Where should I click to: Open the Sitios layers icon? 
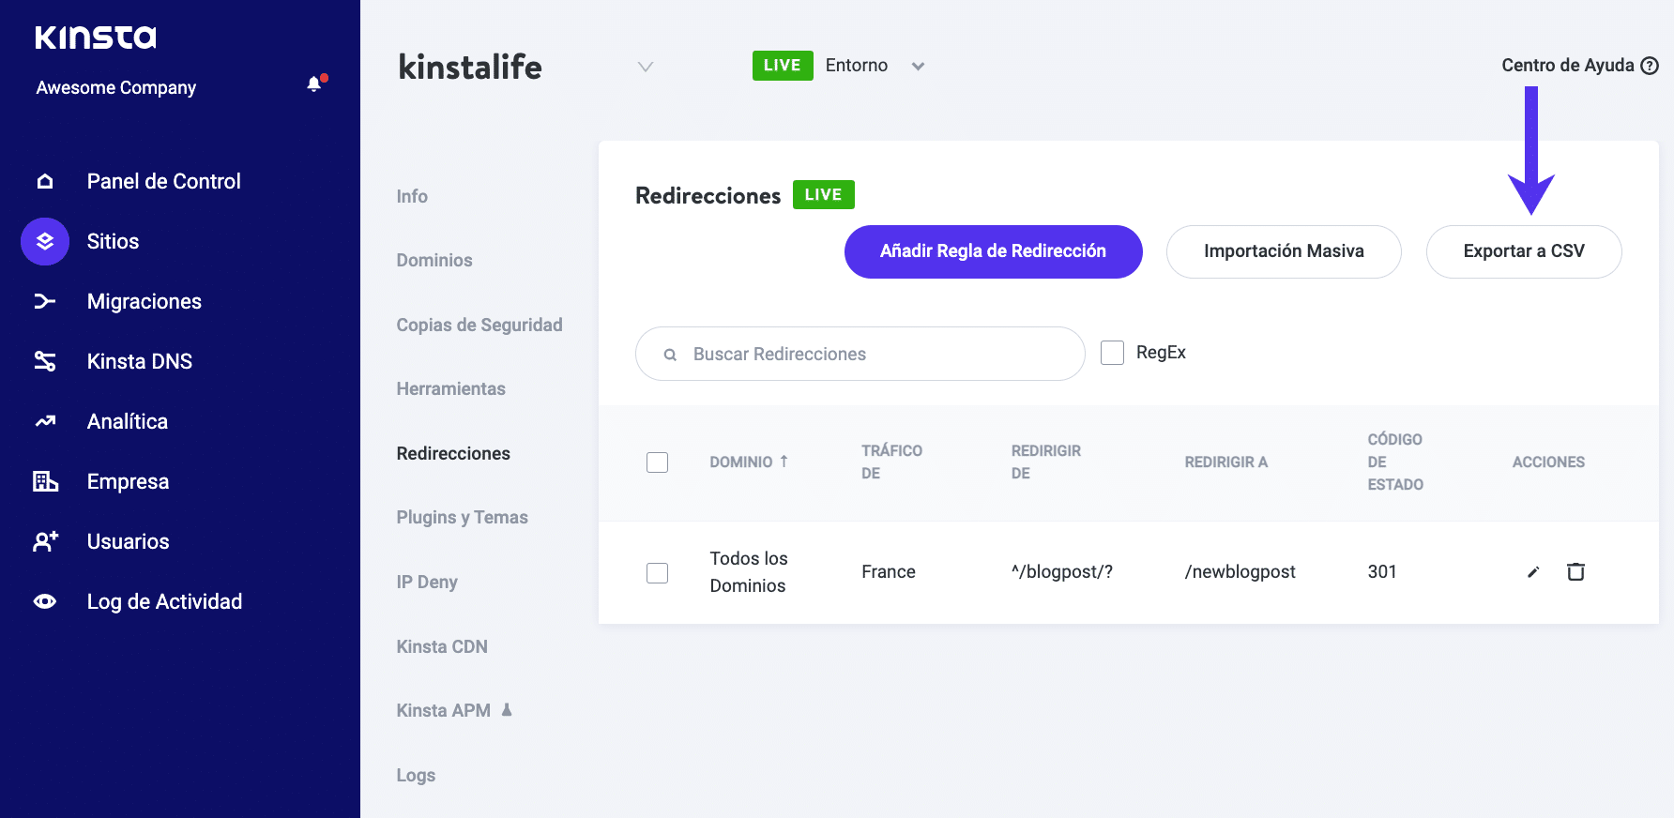(45, 242)
